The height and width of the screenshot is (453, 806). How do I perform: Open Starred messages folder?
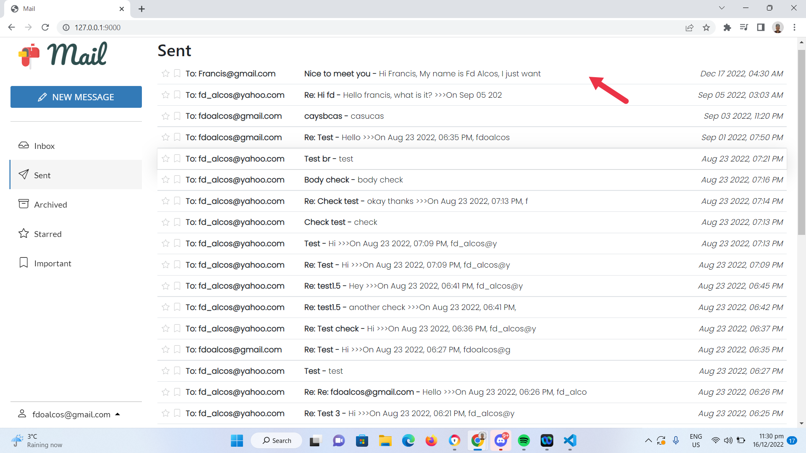pyautogui.click(x=47, y=234)
